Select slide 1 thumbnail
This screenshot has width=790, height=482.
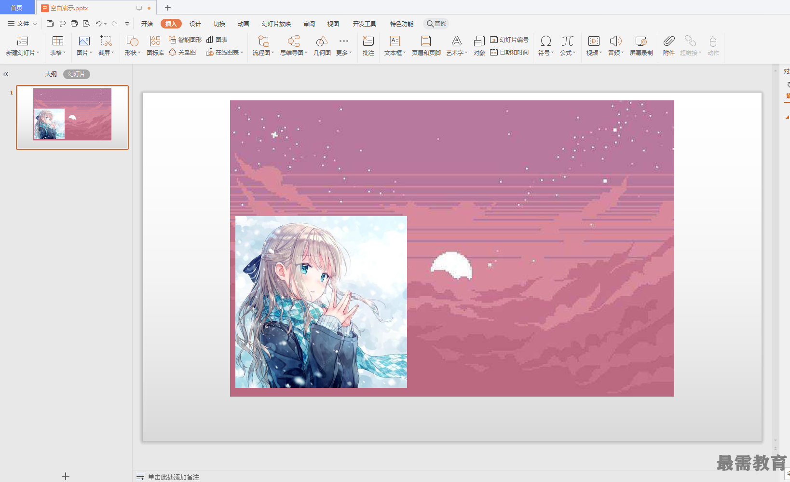click(72, 117)
